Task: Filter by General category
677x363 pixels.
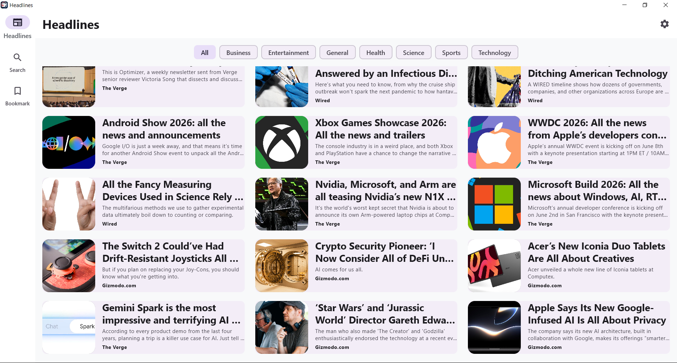Action: [337, 53]
